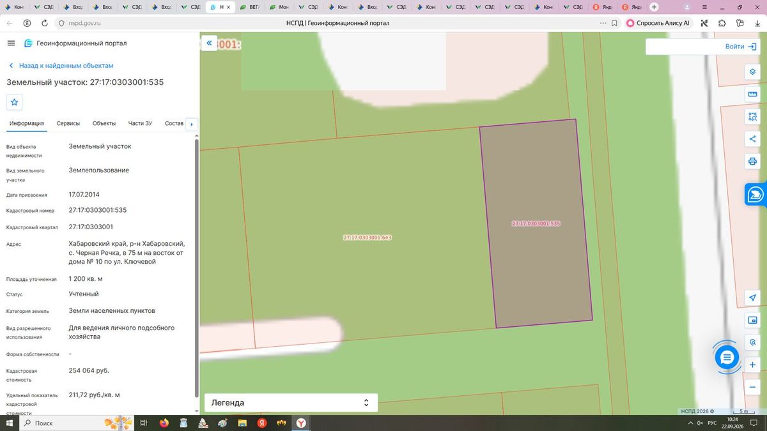Share the map with the share icon
767x431 pixels.
coord(752,139)
